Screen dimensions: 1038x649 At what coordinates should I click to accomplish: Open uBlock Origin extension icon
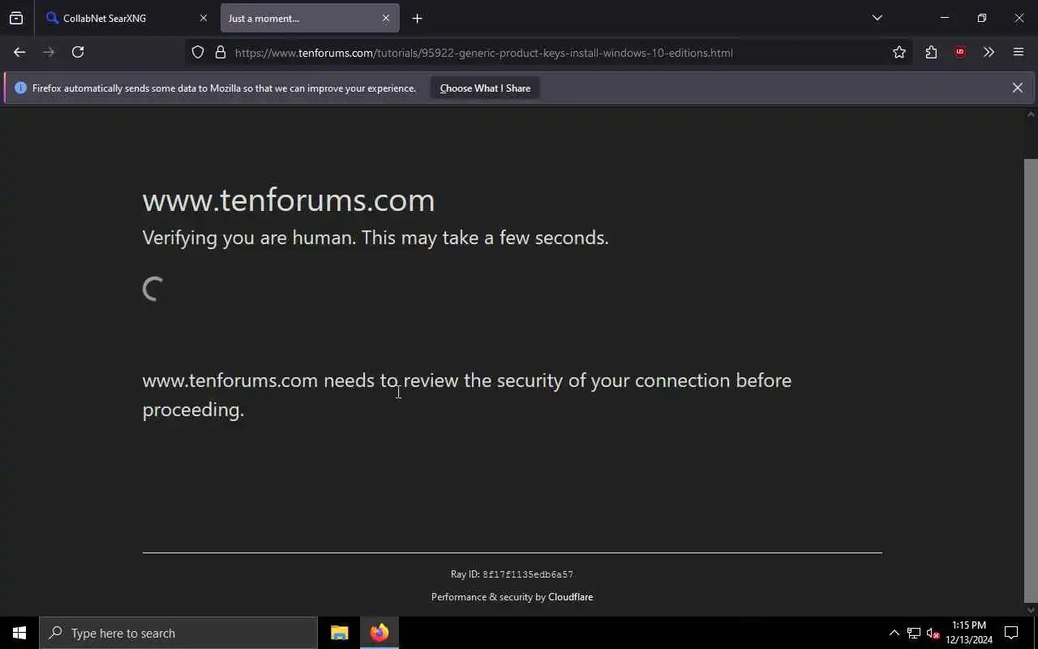960,52
